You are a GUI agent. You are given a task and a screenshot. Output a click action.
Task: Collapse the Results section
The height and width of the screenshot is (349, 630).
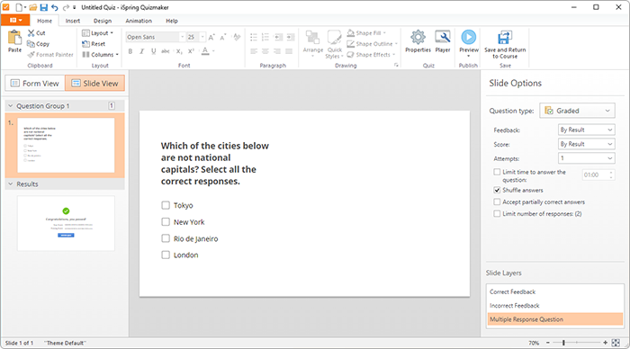click(11, 183)
